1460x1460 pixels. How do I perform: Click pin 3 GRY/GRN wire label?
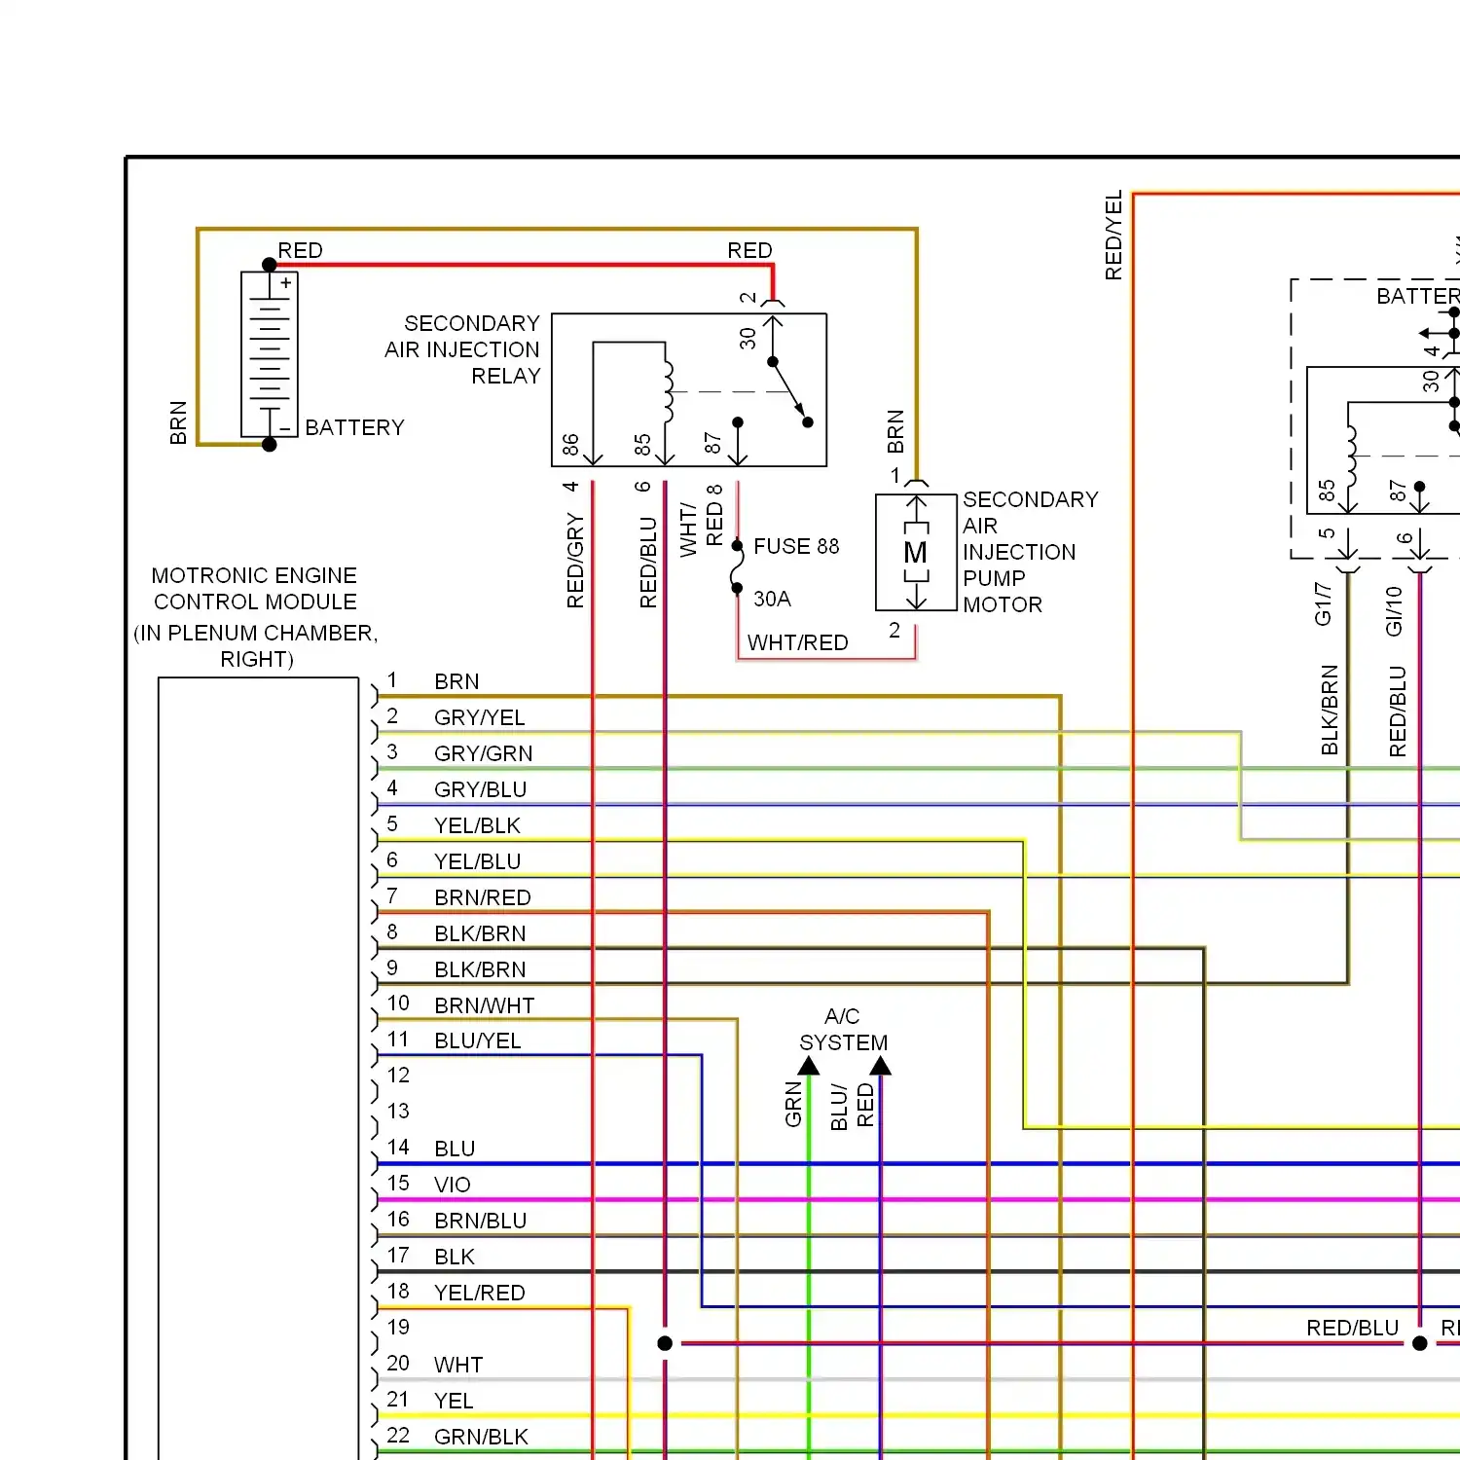(x=483, y=753)
